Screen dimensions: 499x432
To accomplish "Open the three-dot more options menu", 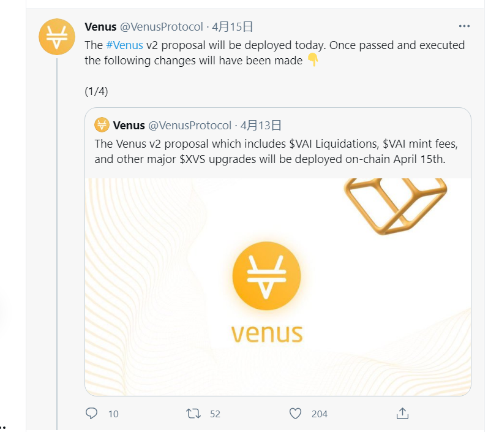I will 464,26.
